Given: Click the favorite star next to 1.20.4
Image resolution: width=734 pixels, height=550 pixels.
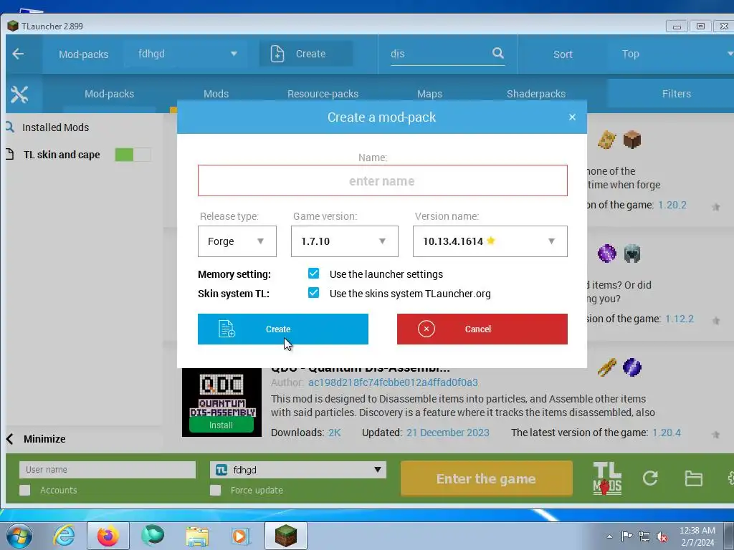Looking at the screenshot, I should pos(716,435).
